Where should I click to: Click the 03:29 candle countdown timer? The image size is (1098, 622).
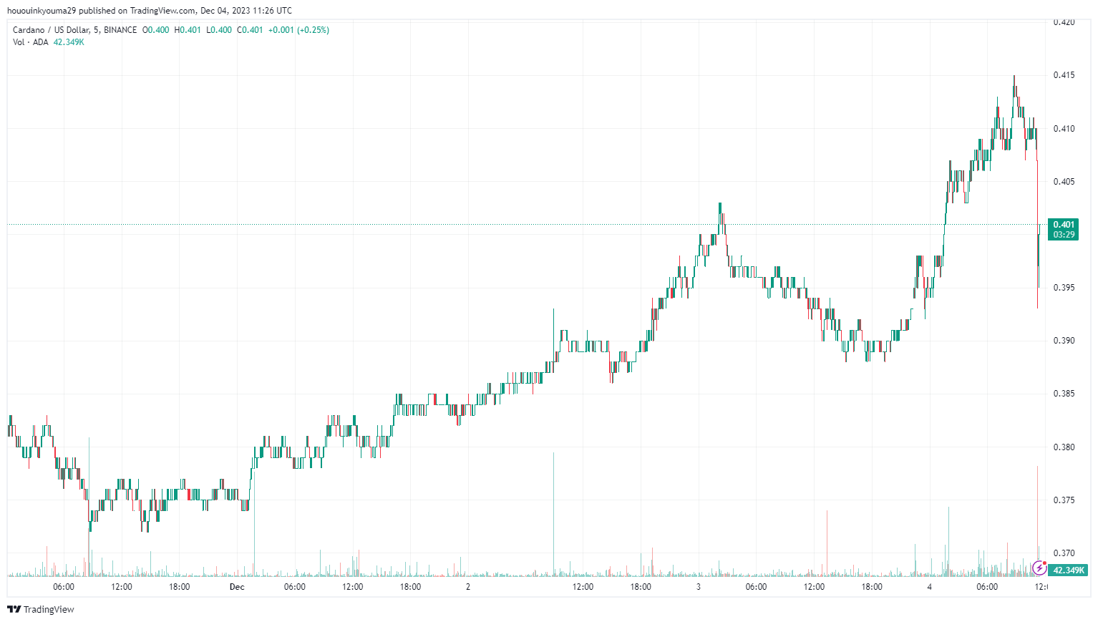click(1064, 235)
